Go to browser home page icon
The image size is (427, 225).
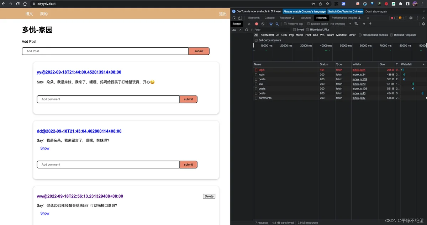click(25, 4)
